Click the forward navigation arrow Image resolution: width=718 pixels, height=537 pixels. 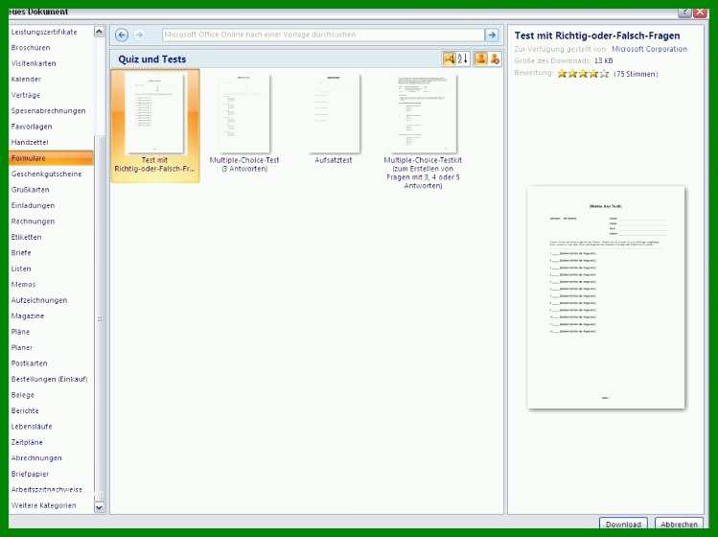pyautogui.click(x=139, y=35)
